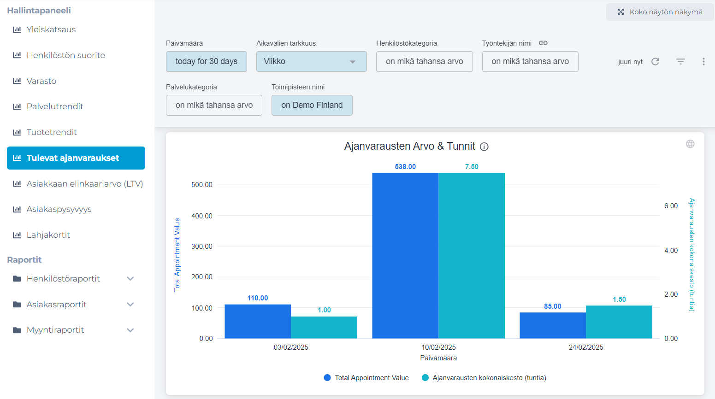Select Tulevat ajanvaraukset menu item
This screenshot has height=399, width=715.
pos(76,158)
